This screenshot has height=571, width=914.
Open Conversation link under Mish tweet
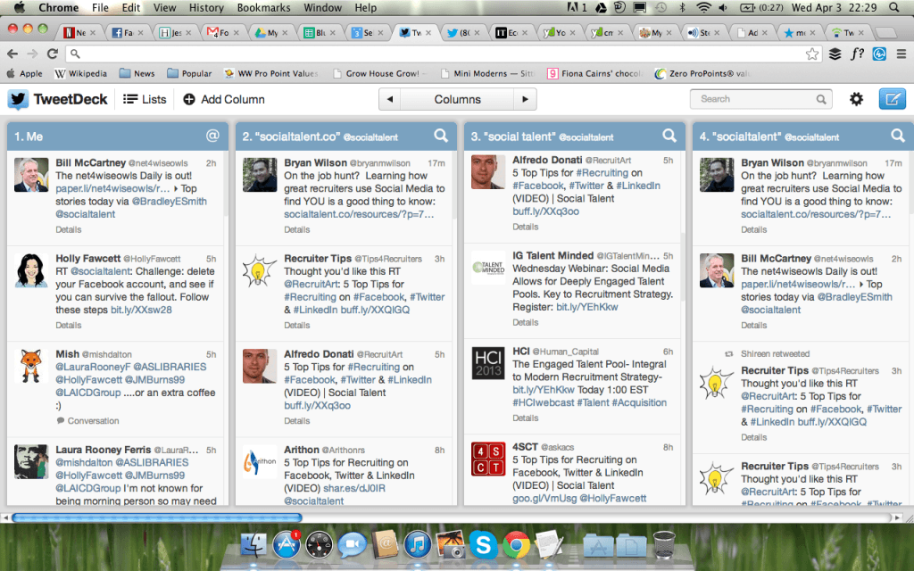click(x=87, y=421)
